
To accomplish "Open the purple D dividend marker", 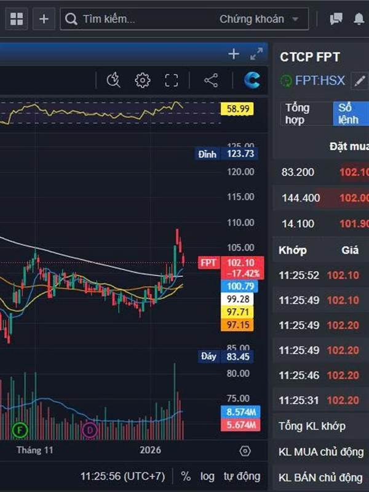I will pos(90,430).
